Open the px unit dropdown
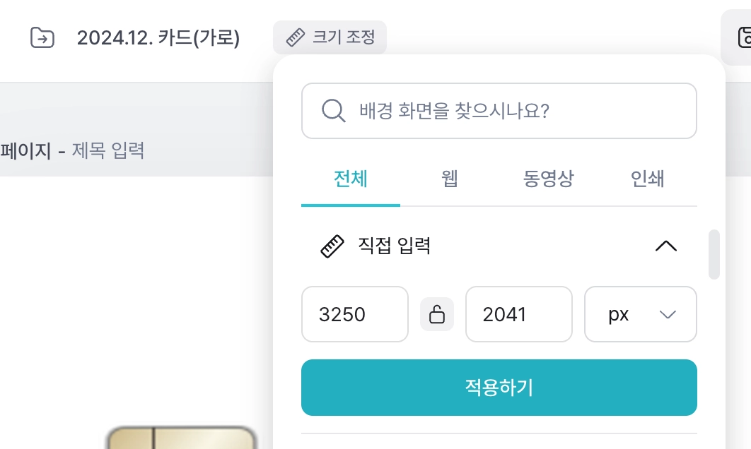The image size is (751, 449). pos(641,314)
